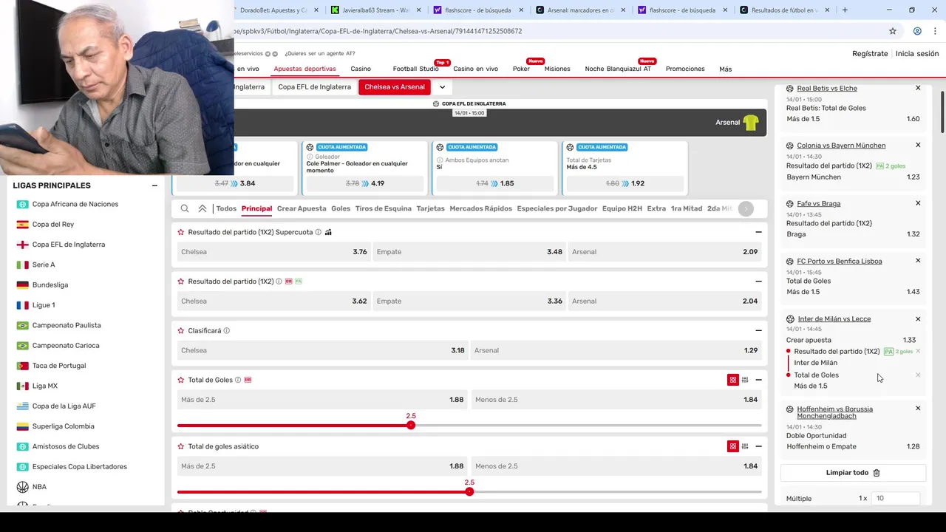
Task: Collapse Ligas Principales section
Action: click(x=154, y=185)
